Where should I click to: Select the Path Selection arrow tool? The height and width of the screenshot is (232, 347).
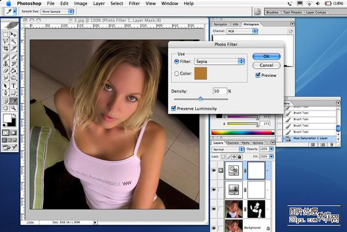click(6, 86)
